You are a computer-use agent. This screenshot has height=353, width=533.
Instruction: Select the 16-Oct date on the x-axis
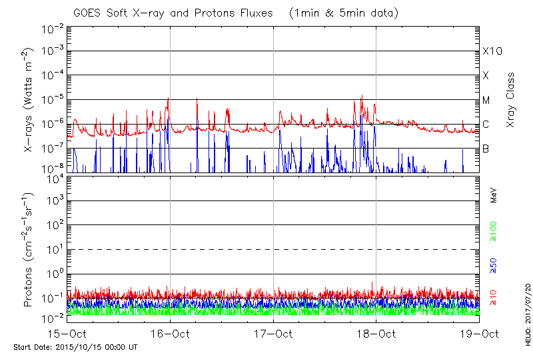point(170,333)
